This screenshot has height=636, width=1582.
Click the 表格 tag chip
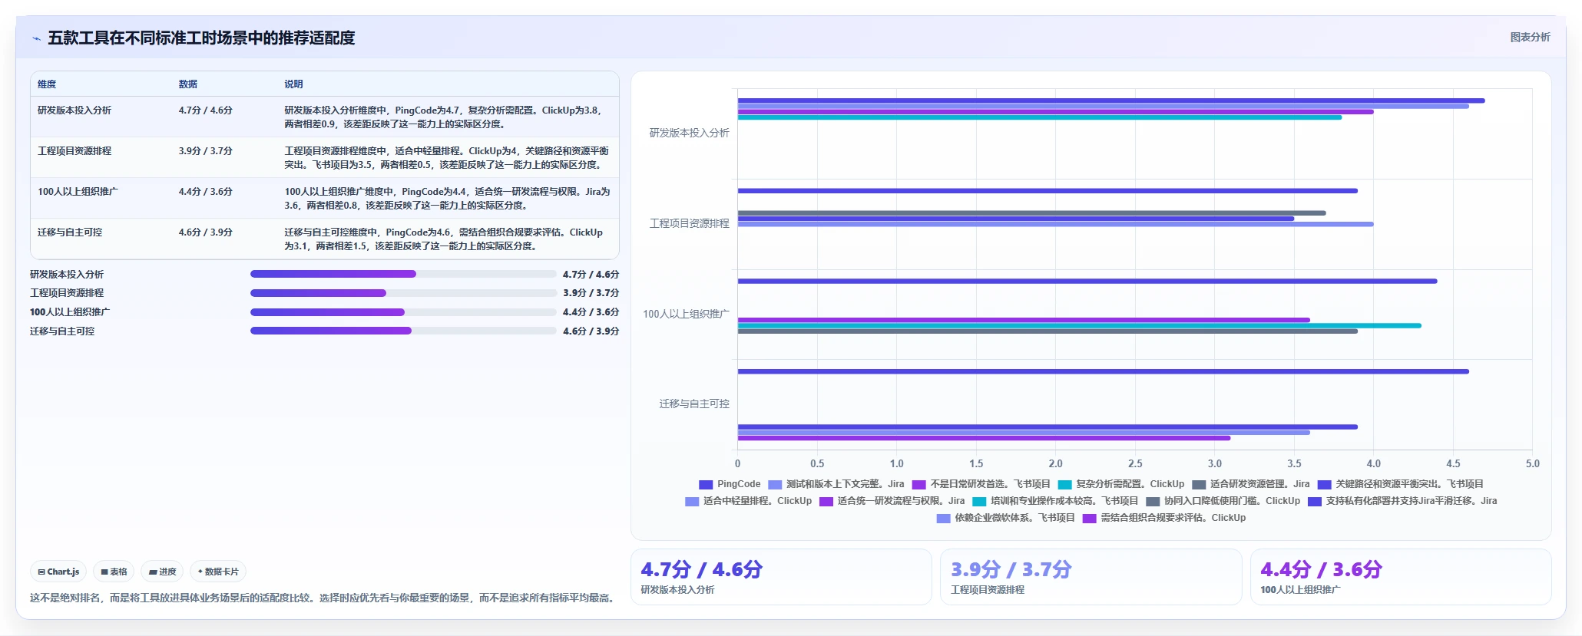click(x=114, y=572)
